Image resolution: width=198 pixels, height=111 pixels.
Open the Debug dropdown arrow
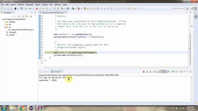click(x=65, y=8)
